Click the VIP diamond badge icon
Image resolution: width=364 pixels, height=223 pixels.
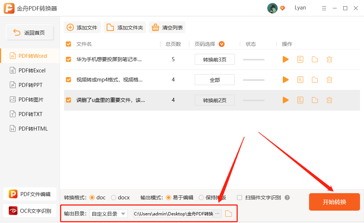click(x=282, y=8)
